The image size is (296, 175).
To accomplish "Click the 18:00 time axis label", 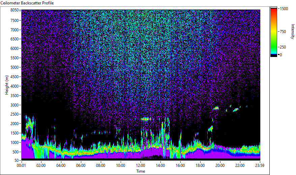I will coord(200,166).
